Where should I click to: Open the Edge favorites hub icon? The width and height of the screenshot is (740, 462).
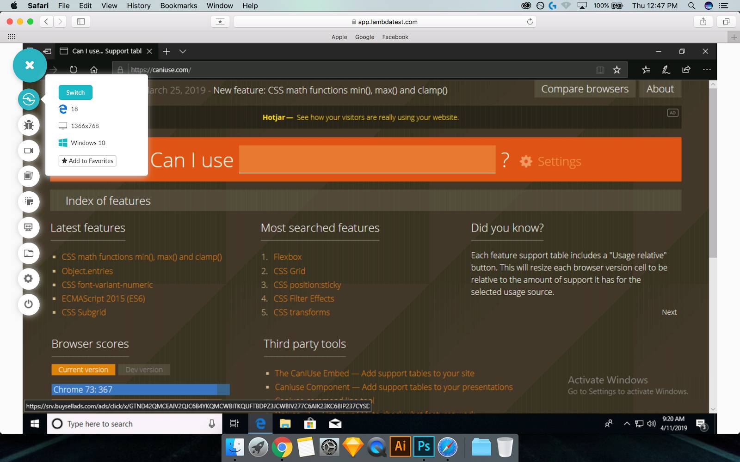pyautogui.click(x=646, y=70)
